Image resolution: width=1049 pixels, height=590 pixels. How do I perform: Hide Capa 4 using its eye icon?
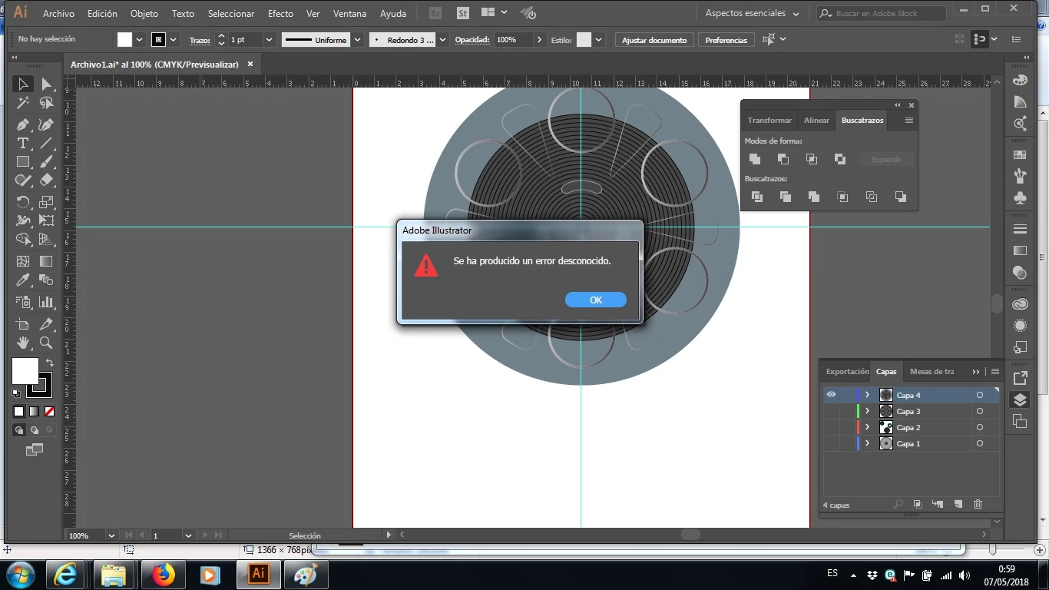click(831, 395)
